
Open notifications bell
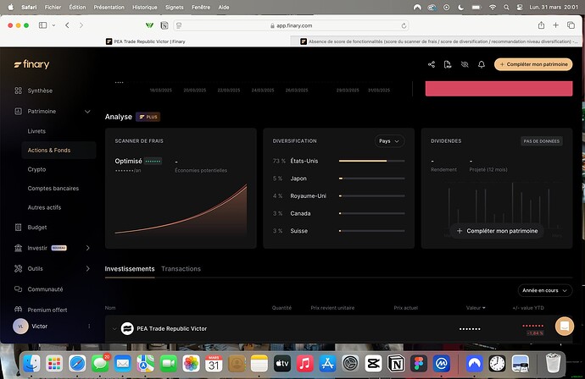point(482,64)
